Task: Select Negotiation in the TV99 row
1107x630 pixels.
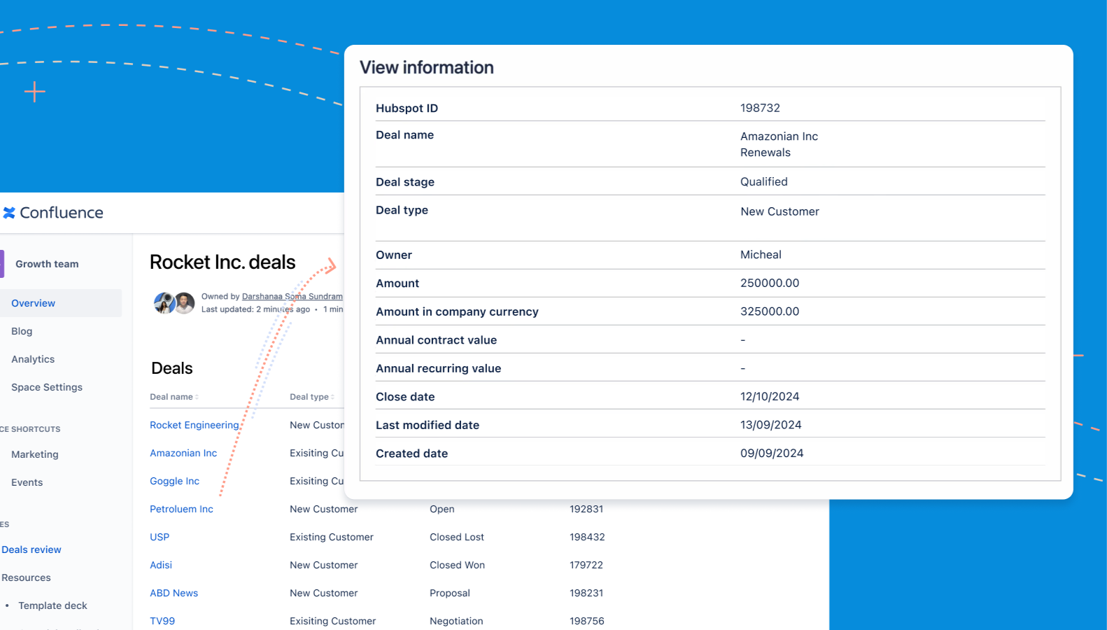Action: tap(456, 621)
